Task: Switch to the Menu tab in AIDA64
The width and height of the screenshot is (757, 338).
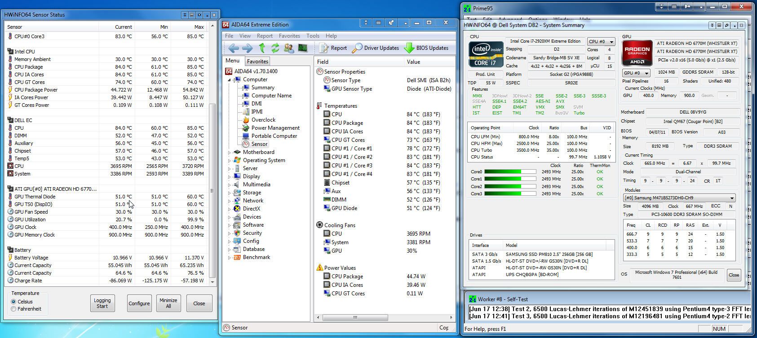Action: [232, 61]
